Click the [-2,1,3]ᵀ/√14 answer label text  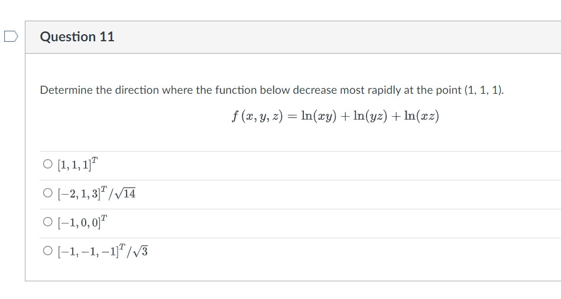(96, 193)
